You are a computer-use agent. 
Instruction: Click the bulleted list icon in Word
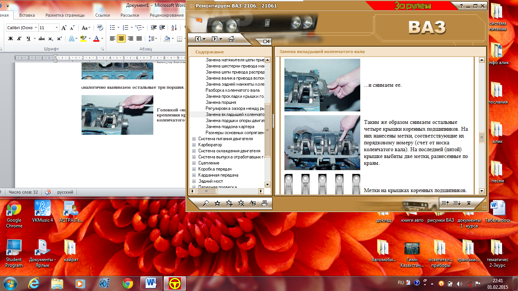tap(112, 28)
